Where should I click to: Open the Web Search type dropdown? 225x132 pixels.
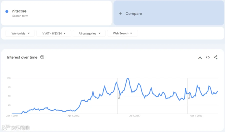pyautogui.click(x=122, y=33)
